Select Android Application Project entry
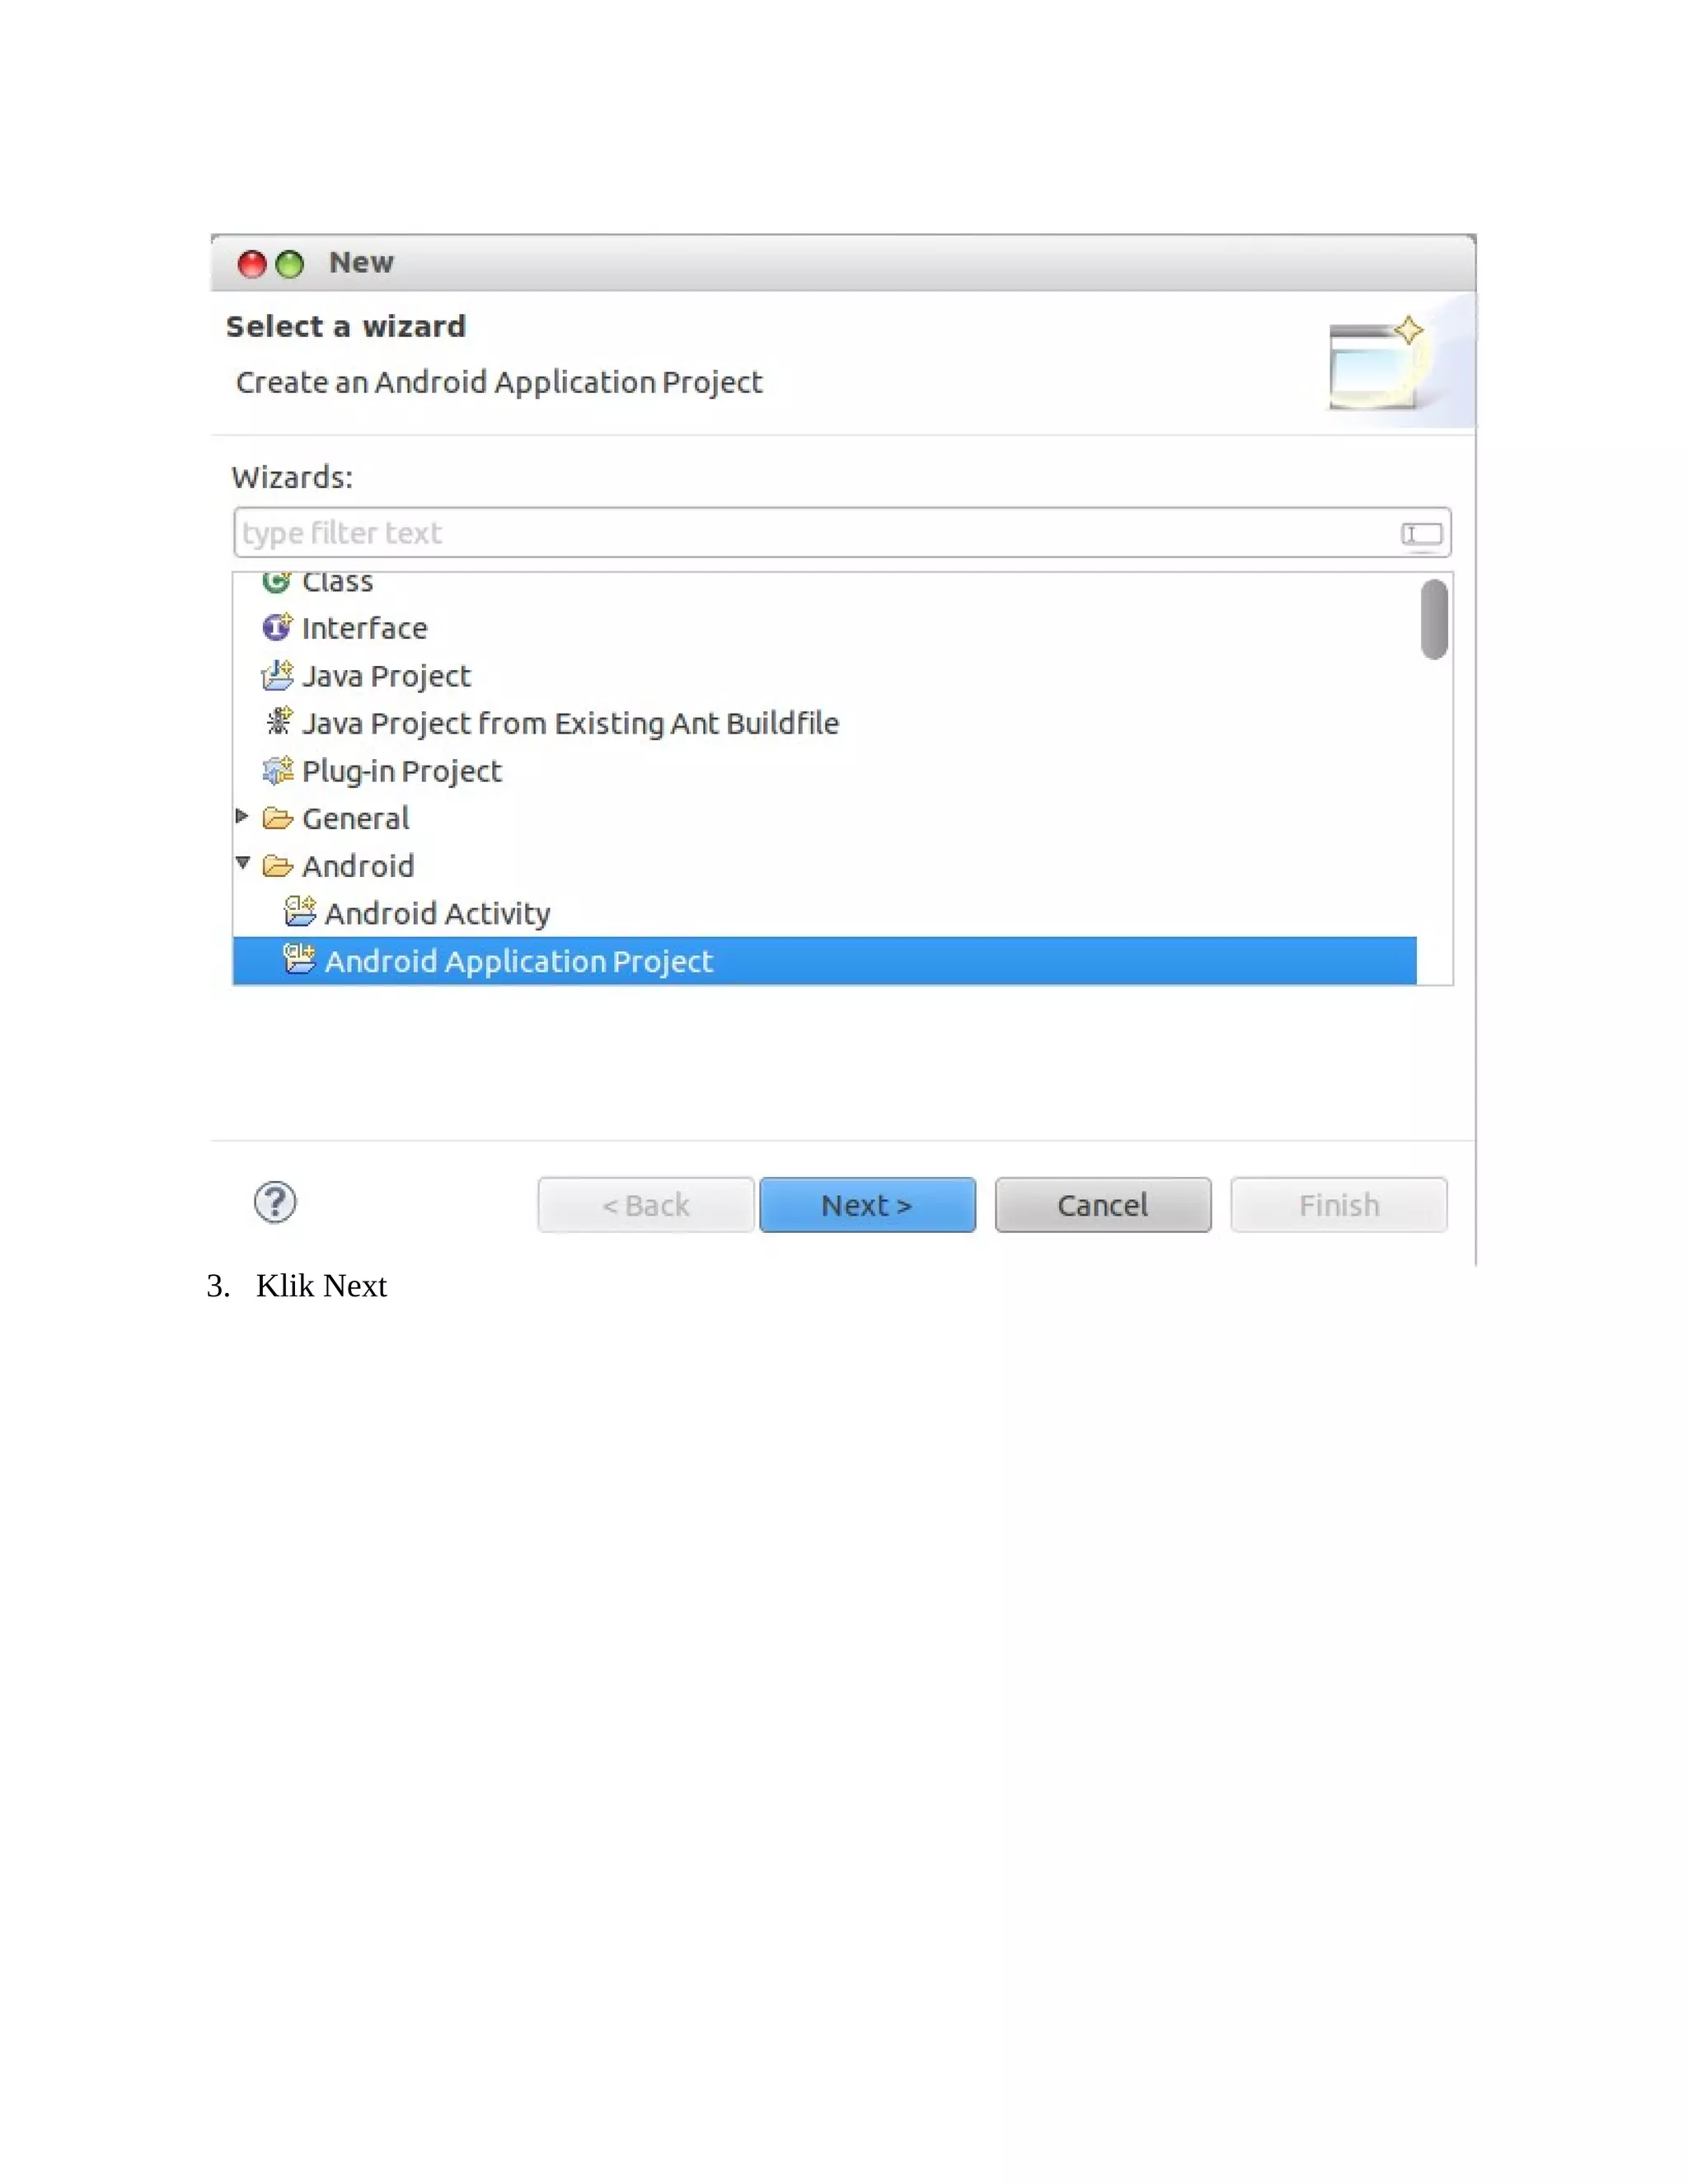Image resolution: width=1688 pixels, height=2184 pixels. 824,961
